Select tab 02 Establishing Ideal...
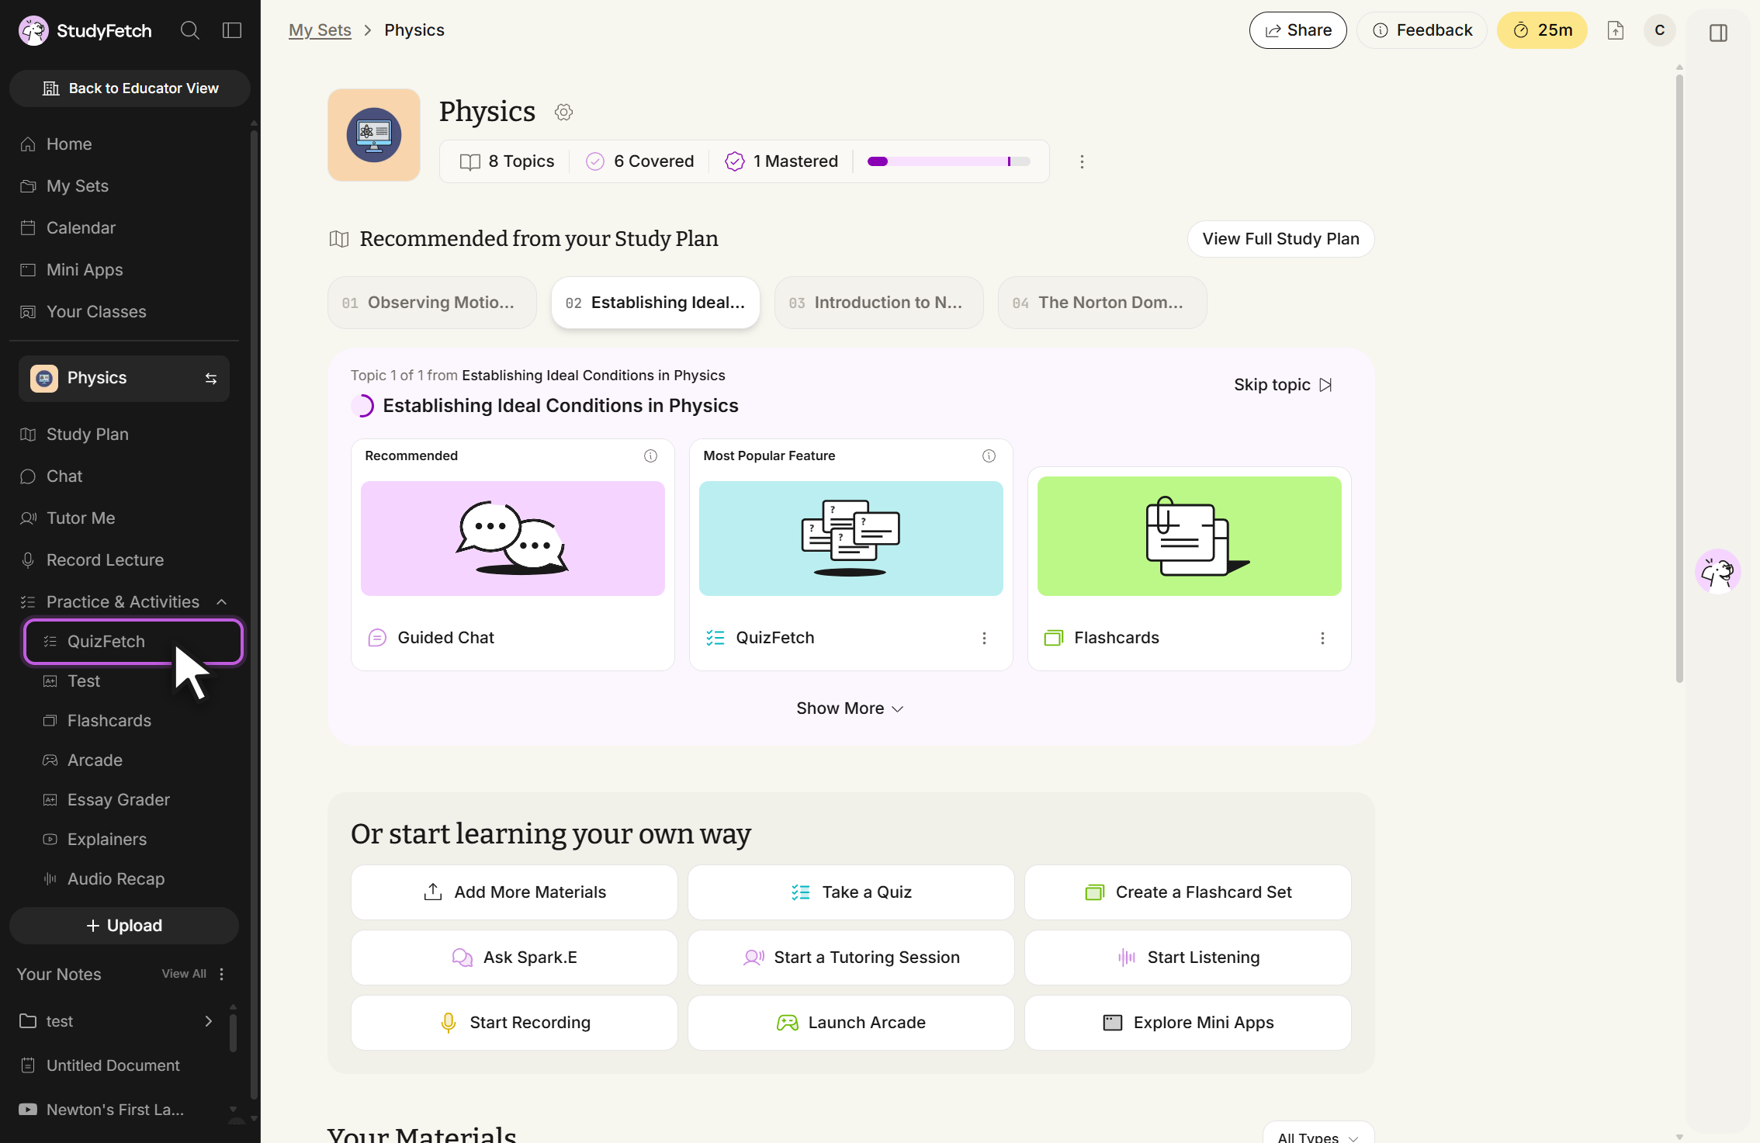The height and width of the screenshot is (1143, 1760). [656, 303]
